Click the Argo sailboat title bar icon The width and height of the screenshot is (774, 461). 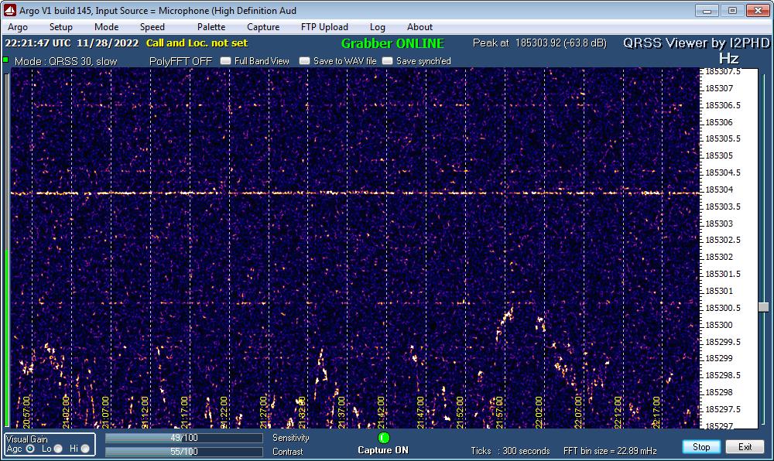(x=10, y=10)
